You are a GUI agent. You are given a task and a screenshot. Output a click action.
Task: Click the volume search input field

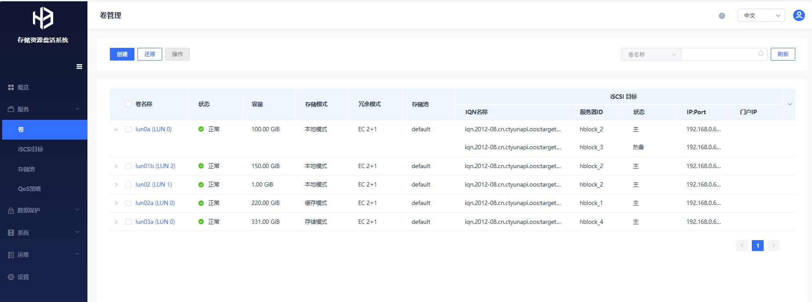click(718, 54)
